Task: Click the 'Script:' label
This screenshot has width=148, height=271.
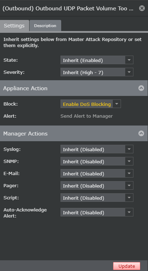Action: pos(11,198)
